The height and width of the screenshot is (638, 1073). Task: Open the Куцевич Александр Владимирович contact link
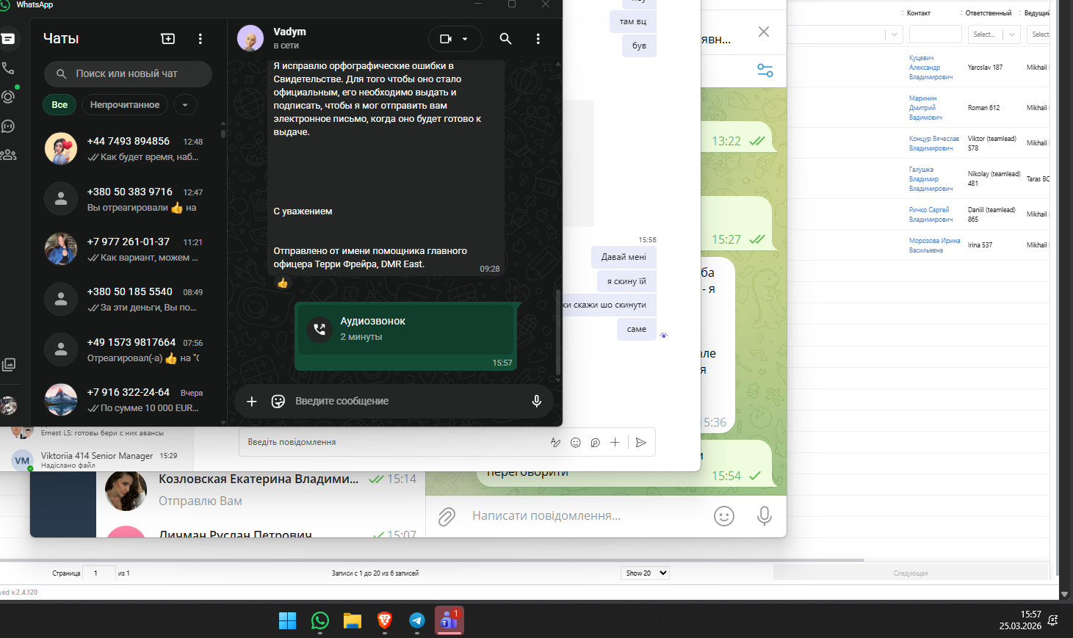pyautogui.click(x=931, y=68)
